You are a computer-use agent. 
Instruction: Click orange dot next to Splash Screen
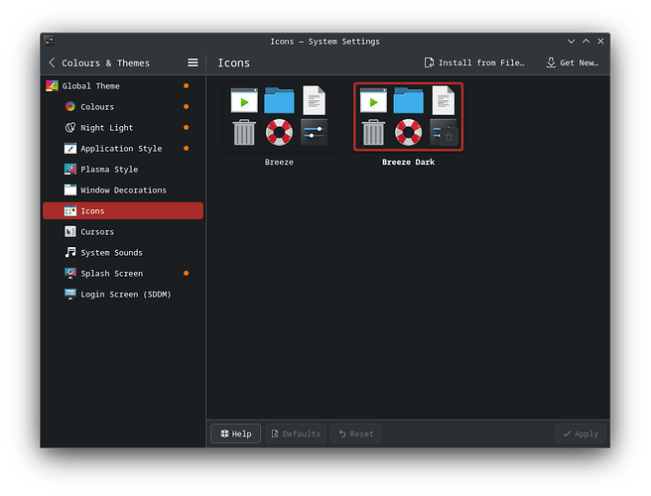(186, 273)
